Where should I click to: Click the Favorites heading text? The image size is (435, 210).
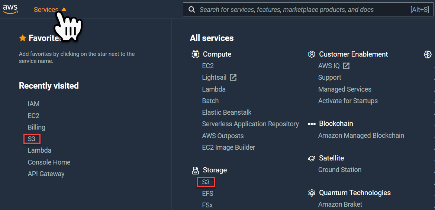click(x=45, y=38)
